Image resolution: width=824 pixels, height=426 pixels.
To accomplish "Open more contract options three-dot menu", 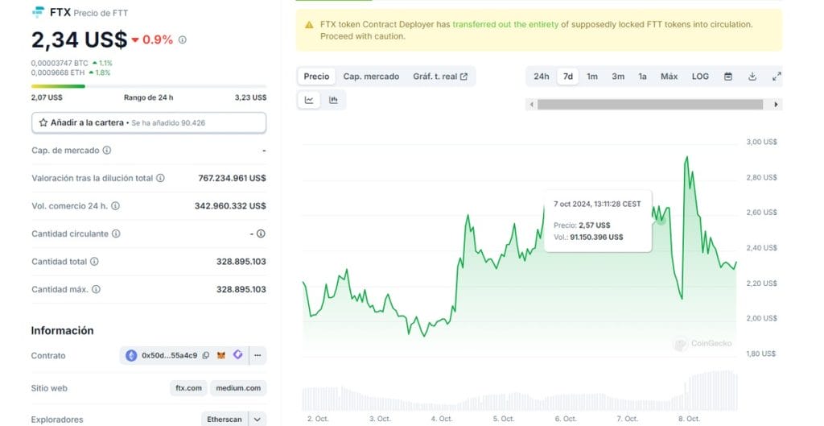I will click(x=257, y=355).
